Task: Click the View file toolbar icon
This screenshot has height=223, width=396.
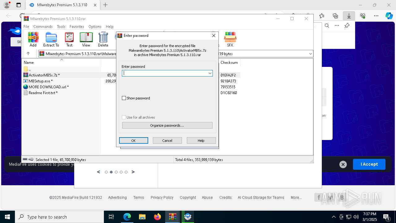Action: pos(86,39)
